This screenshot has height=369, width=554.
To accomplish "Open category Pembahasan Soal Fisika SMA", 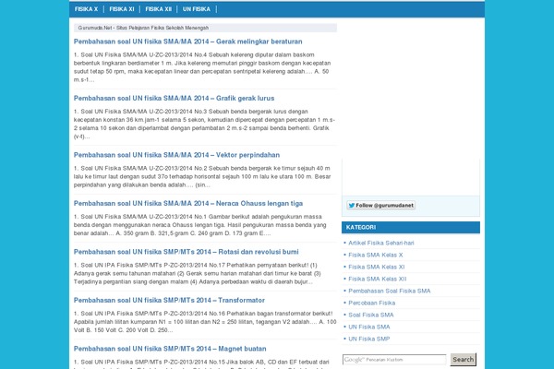I will [390, 291].
